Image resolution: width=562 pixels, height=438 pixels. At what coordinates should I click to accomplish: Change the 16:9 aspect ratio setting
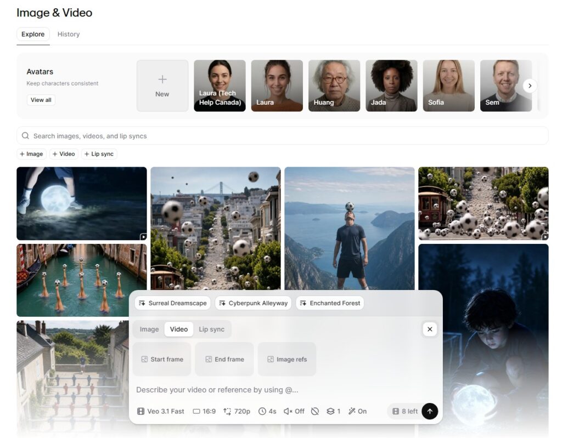point(204,411)
